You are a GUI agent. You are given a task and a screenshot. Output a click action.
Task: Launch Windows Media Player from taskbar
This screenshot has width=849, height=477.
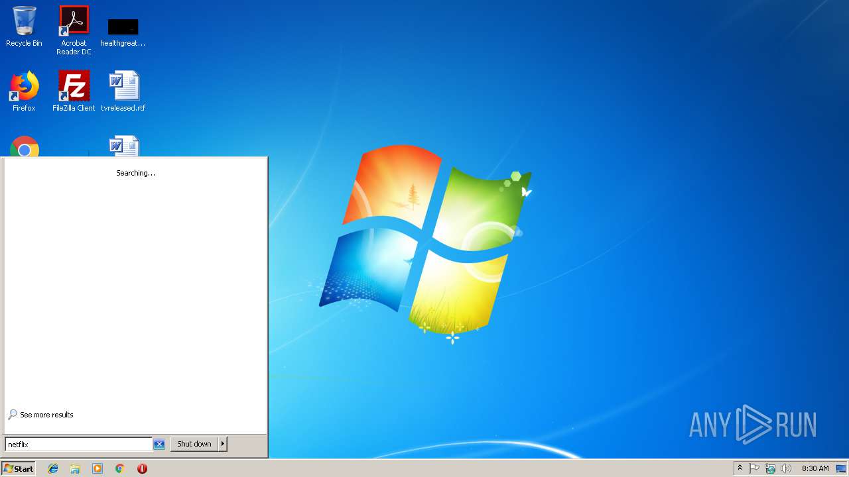pos(98,468)
